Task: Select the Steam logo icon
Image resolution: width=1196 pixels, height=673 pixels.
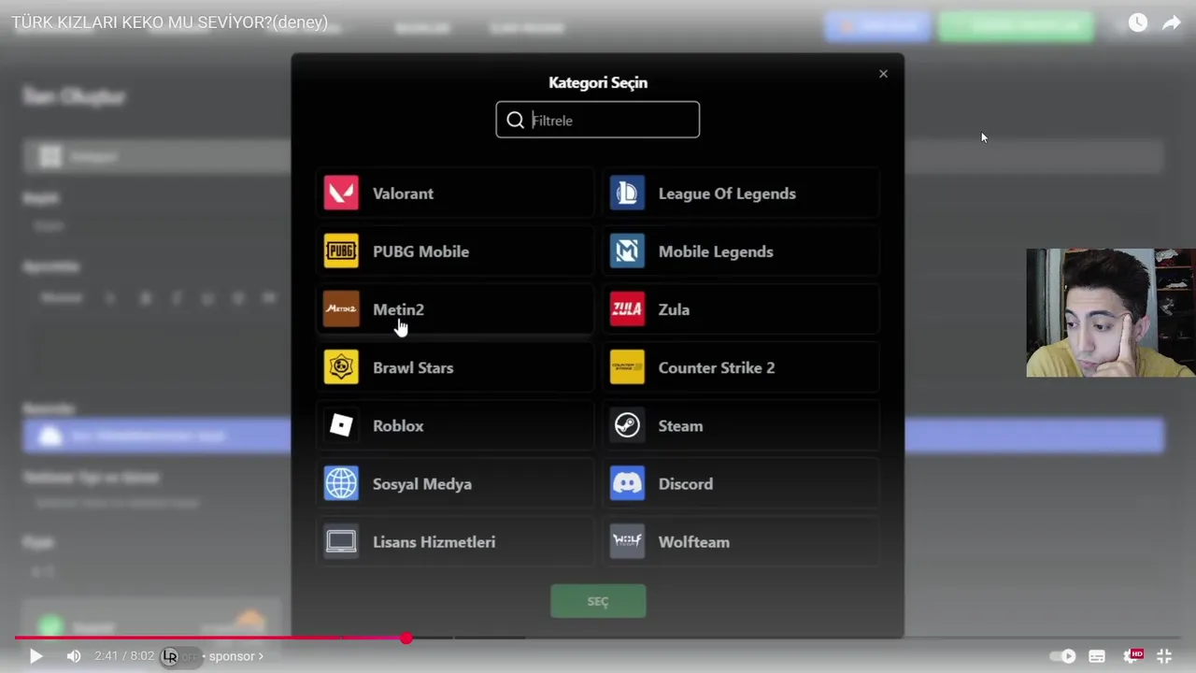Action: click(627, 425)
